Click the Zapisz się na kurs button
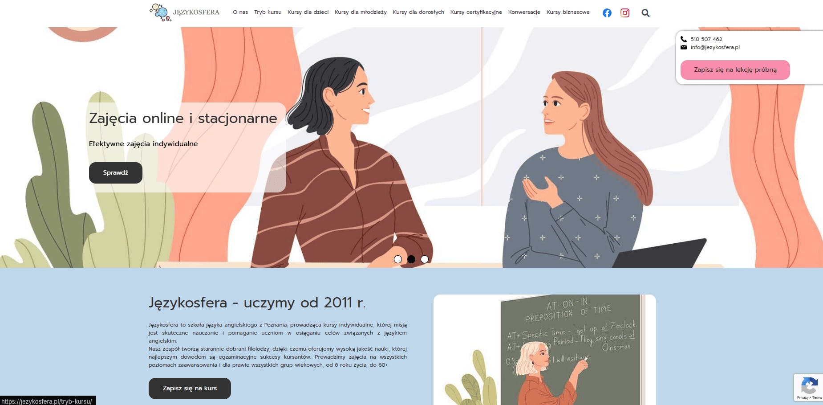 click(x=190, y=389)
